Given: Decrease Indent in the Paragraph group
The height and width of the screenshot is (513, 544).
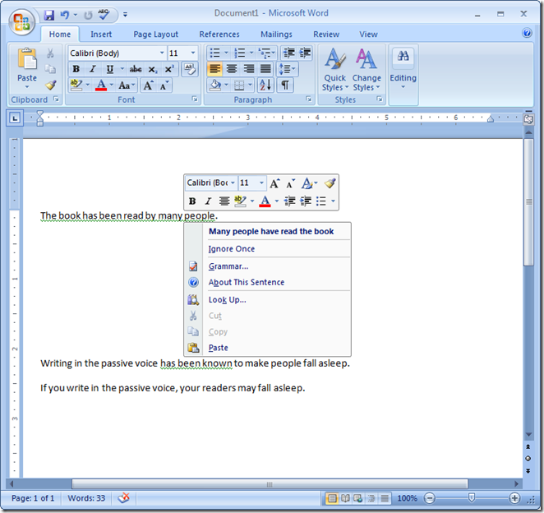Looking at the screenshot, I should (x=288, y=53).
